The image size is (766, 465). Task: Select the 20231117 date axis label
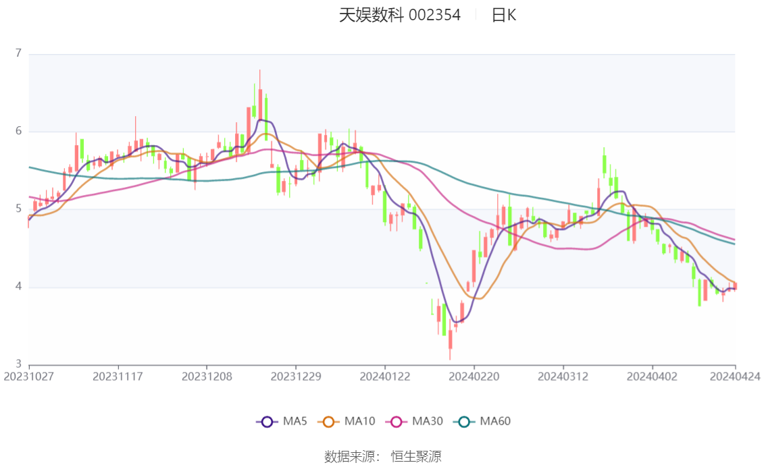118,377
